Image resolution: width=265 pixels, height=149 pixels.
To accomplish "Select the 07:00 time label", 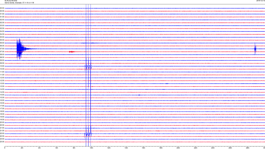I will [x=2, y=49].
